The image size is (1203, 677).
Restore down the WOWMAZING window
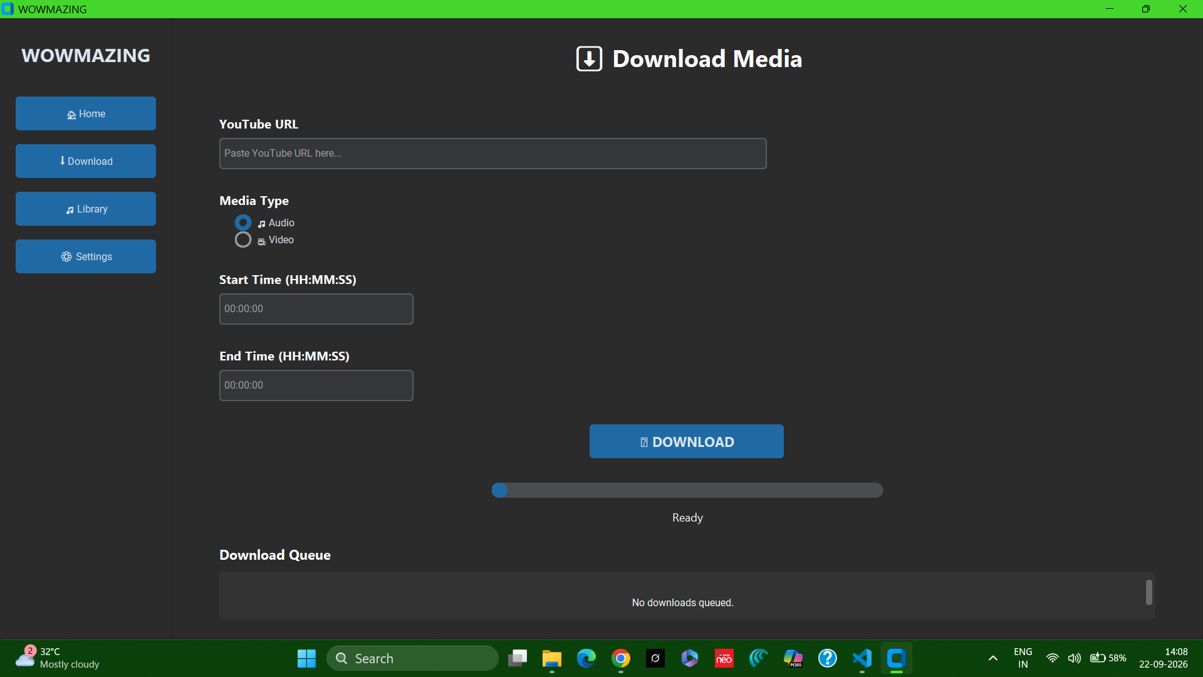[x=1146, y=9]
